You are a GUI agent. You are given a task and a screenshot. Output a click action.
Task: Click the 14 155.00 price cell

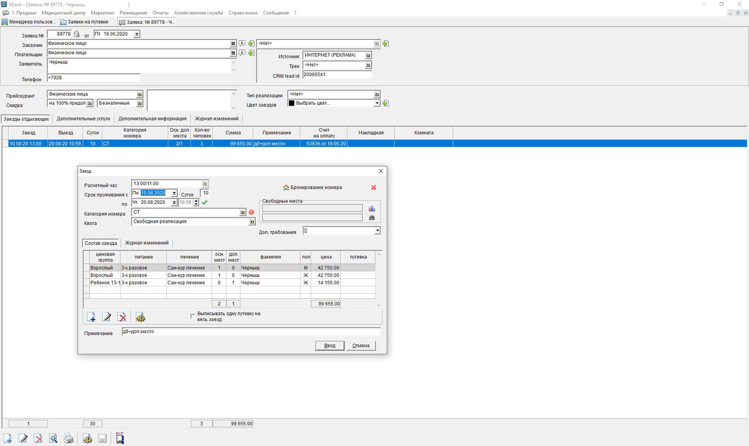(326, 283)
